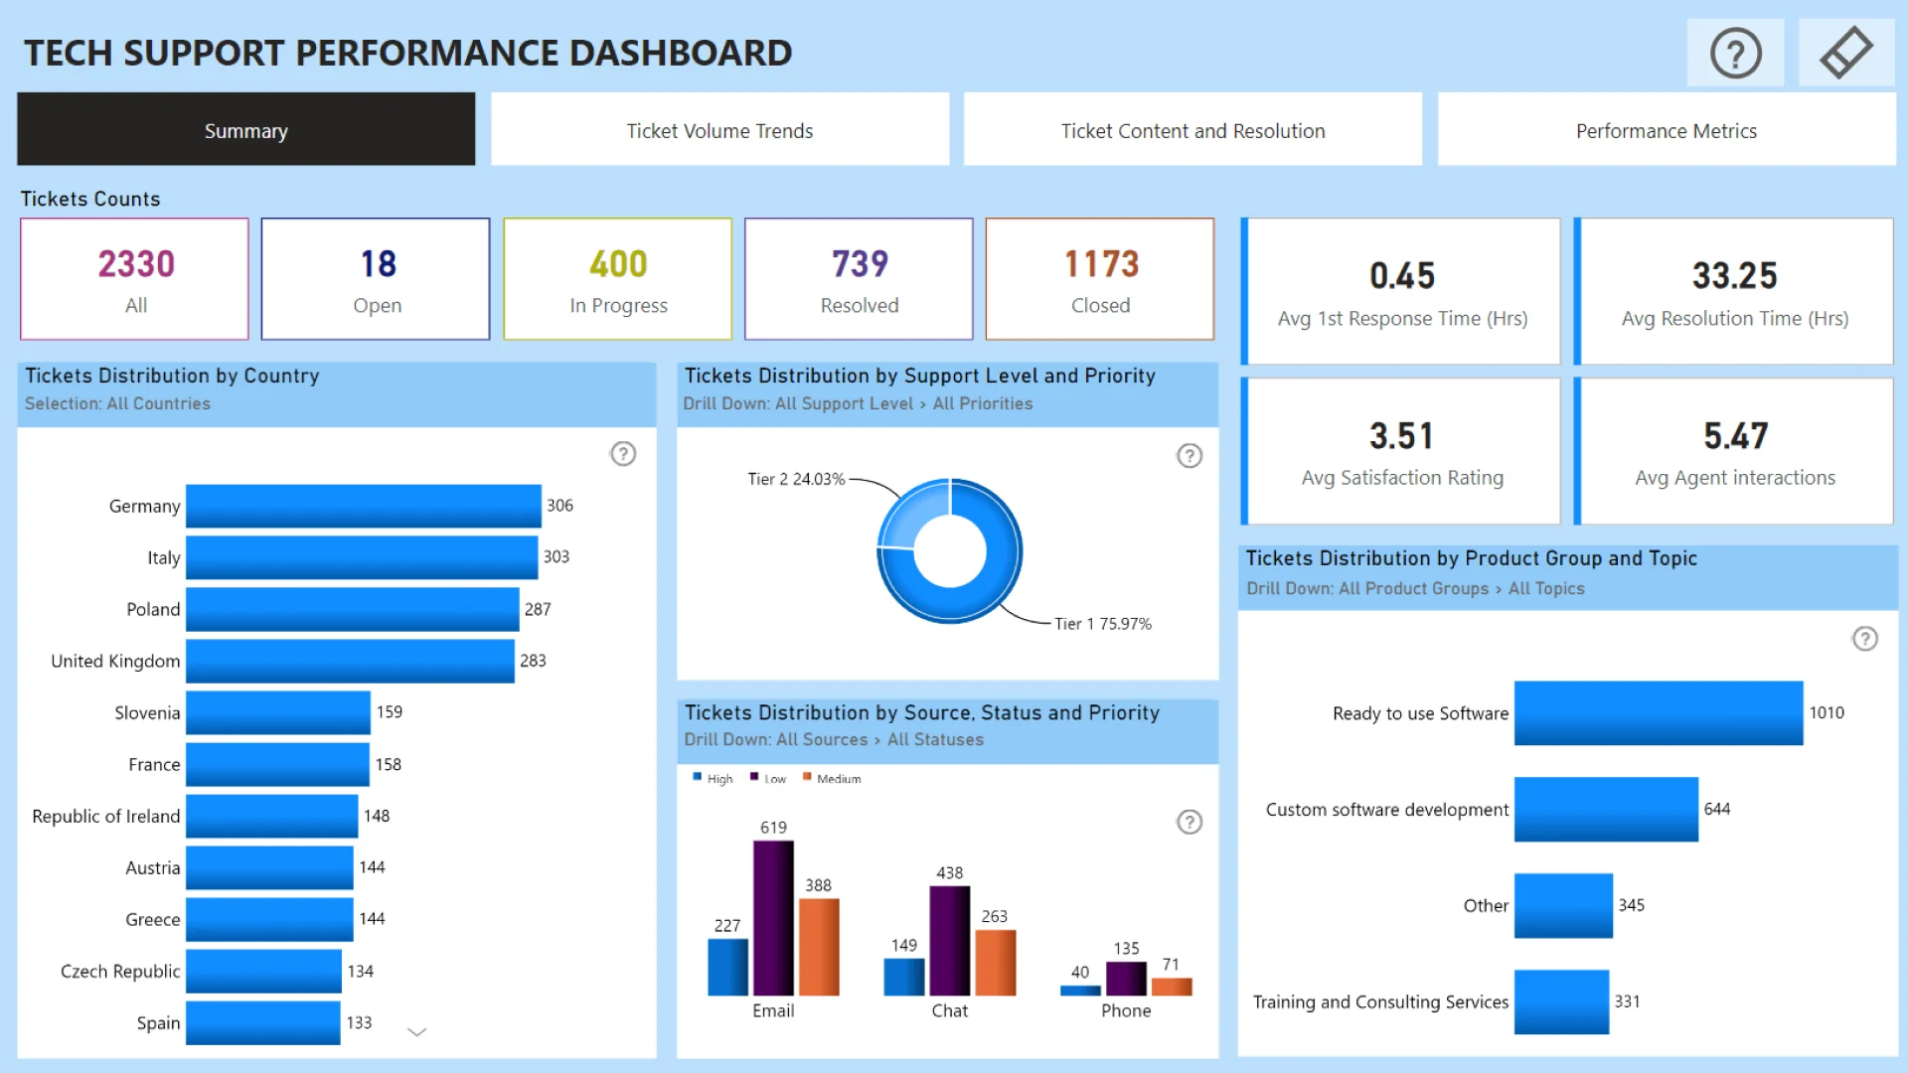The width and height of the screenshot is (1908, 1073).
Task: Select the Custom software development bar
Action: click(1606, 810)
